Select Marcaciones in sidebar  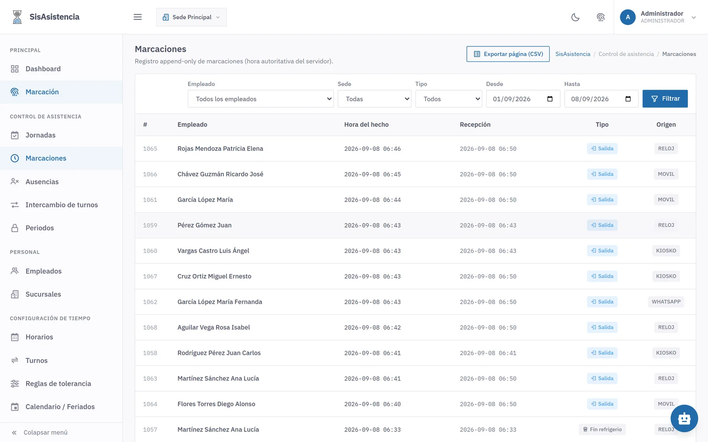pos(61,158)
